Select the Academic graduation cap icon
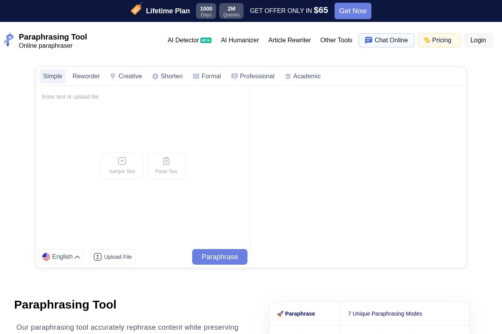The width and height of the screenshot is (502, 334). 288,76
